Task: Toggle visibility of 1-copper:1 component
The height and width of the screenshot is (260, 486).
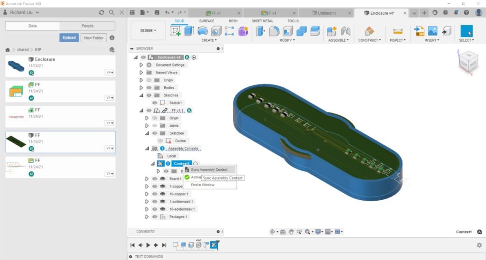Action: coord(155,186)
